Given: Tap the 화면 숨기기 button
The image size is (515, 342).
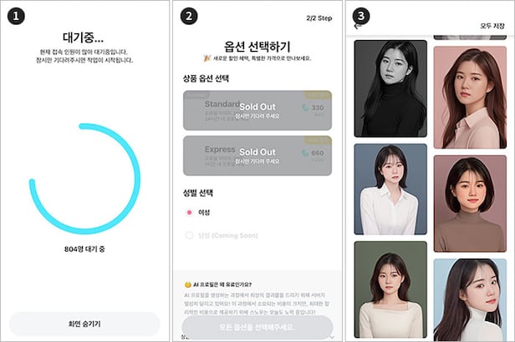Looking at the screenshot, I should 84,324.
